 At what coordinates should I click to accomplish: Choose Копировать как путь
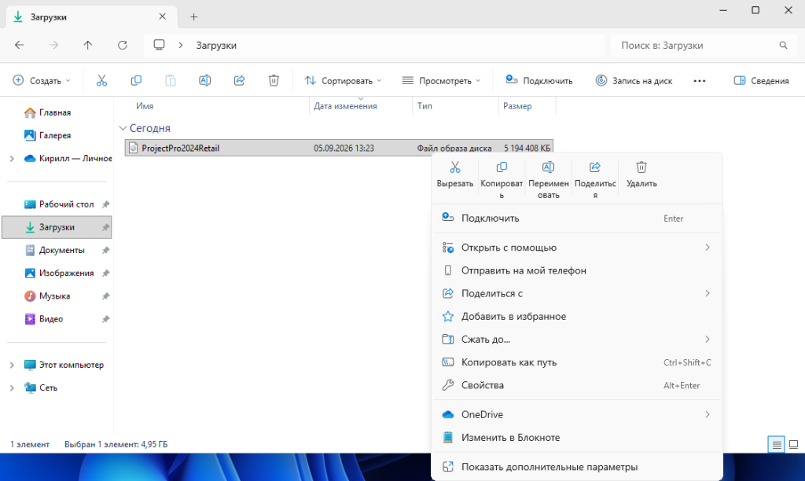click(x=577, y=362)
